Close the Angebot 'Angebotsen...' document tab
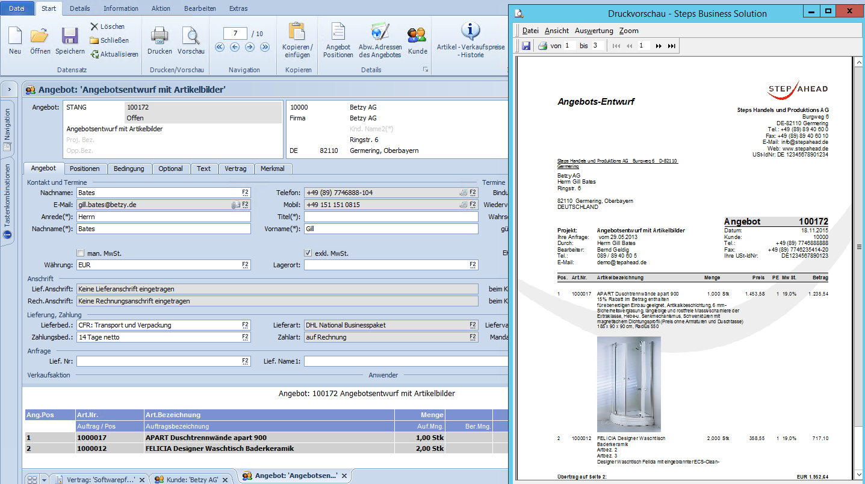This screenshot has height=484, width=865. (x=344, y=476)
